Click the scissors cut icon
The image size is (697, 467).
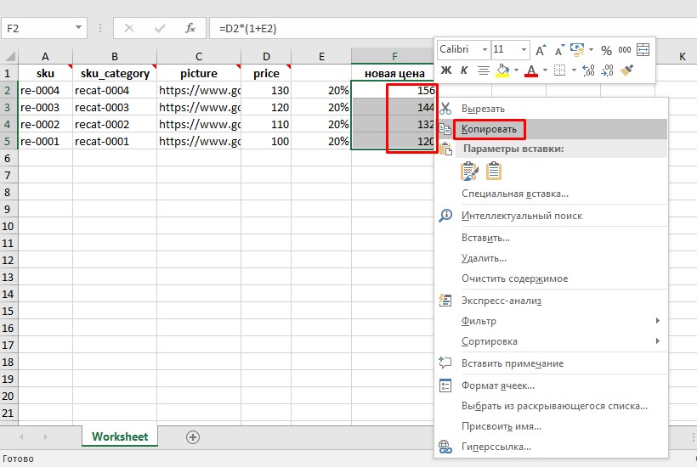click(x=445, y=109)
